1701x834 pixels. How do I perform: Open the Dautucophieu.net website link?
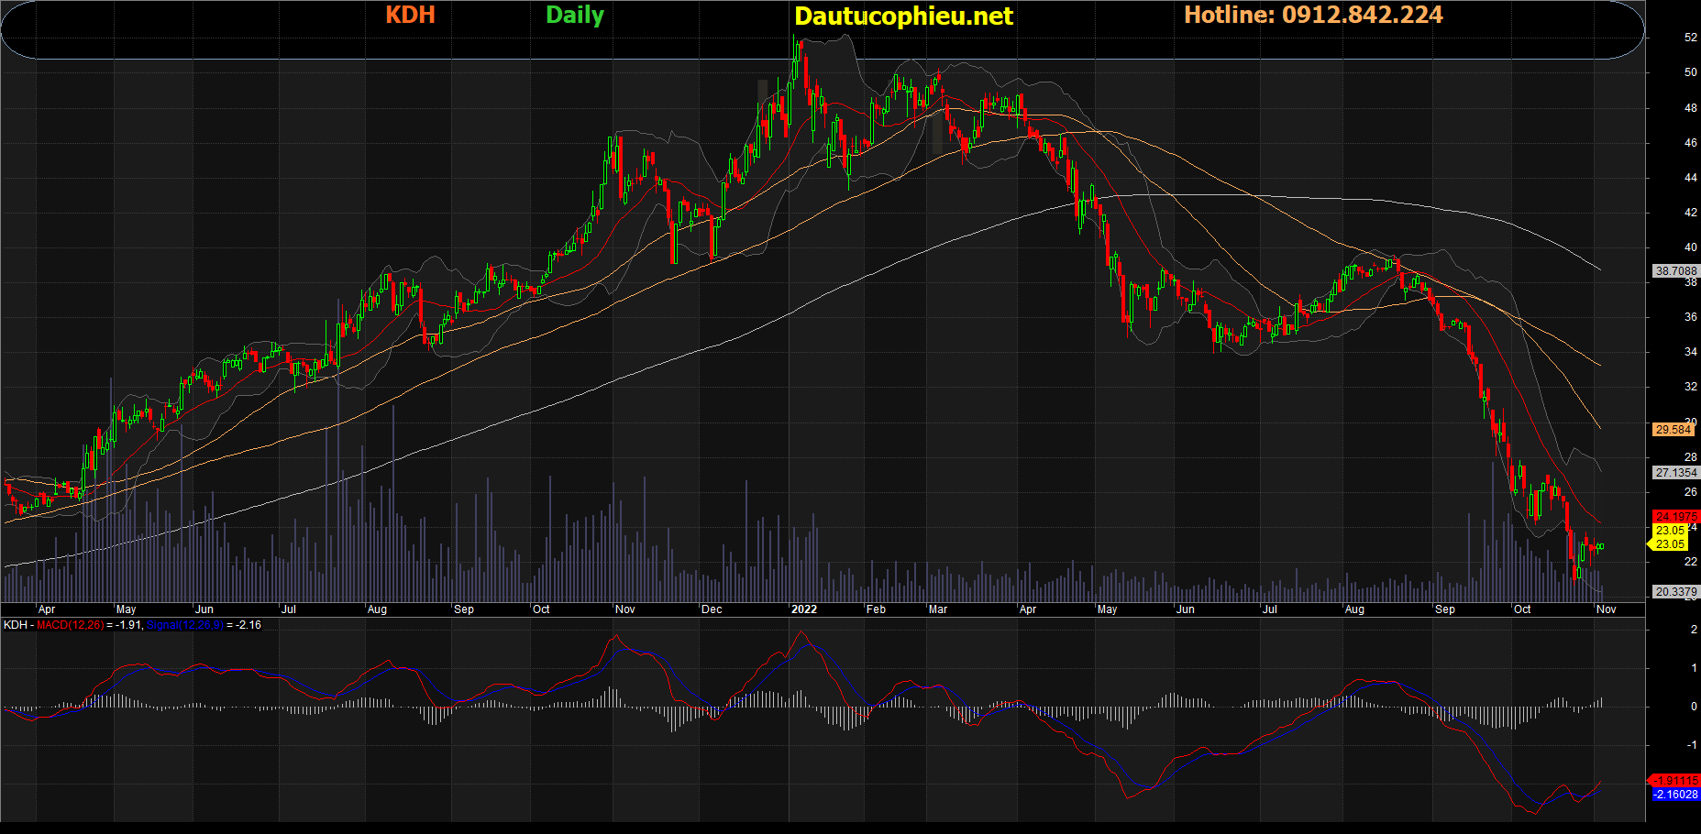click(903, 16)
